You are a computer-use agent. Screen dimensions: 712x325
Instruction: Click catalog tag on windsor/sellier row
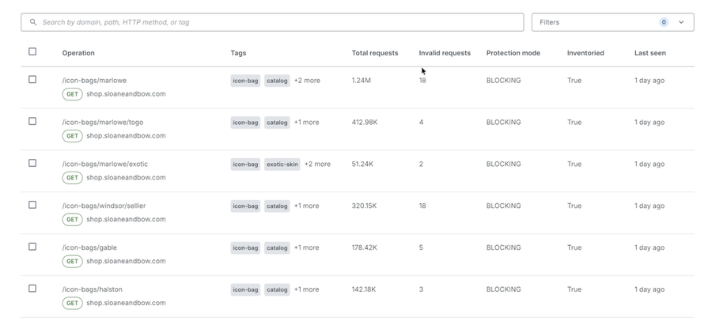coord(277,206)
